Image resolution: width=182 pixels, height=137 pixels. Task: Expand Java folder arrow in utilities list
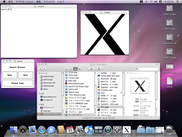point(121,93)
